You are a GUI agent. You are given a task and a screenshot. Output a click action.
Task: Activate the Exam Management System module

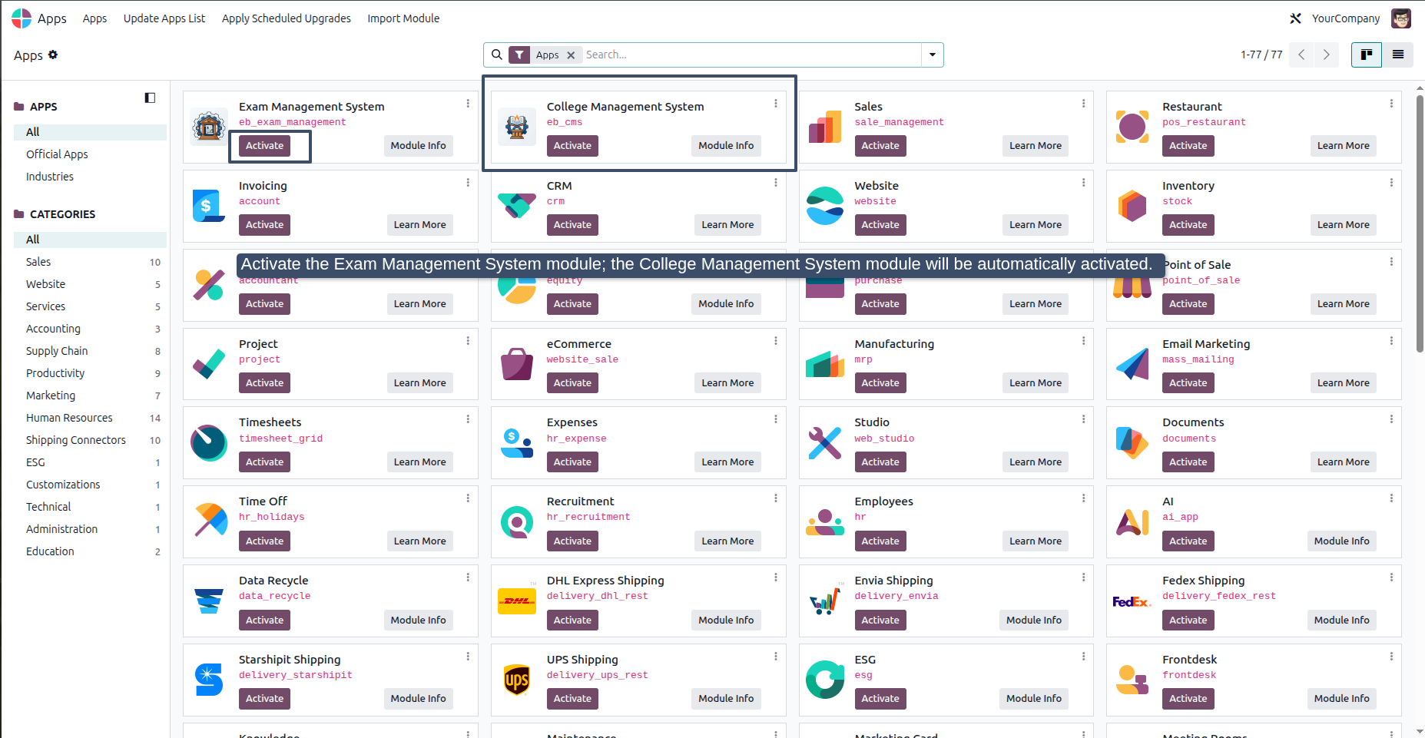point(265,146)
